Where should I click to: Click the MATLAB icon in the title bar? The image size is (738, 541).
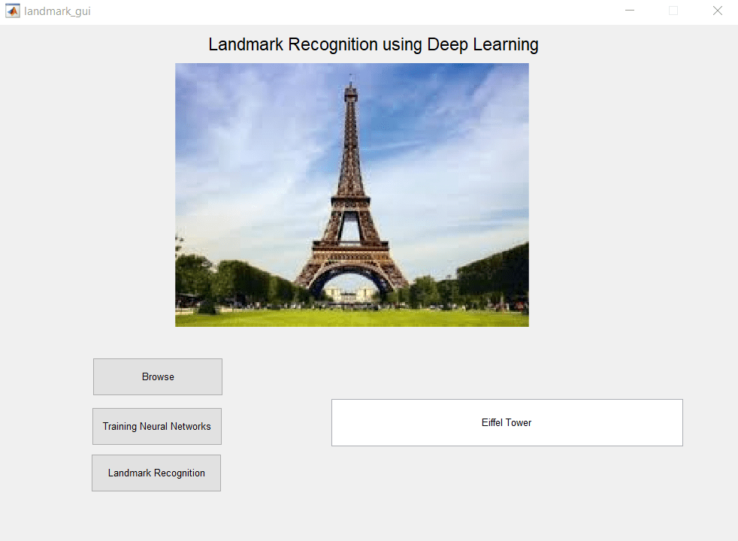pyautogui.click(x=11, y=11)
